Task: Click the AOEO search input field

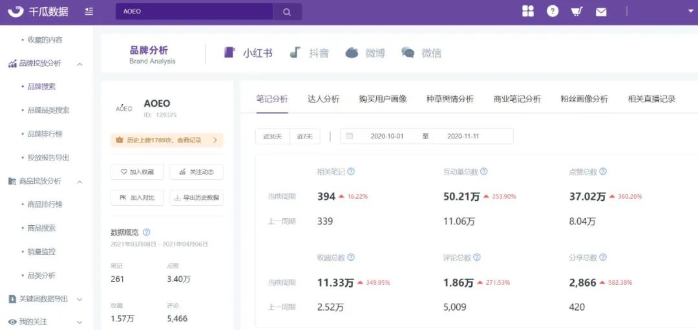Action: tap(194, 12)
